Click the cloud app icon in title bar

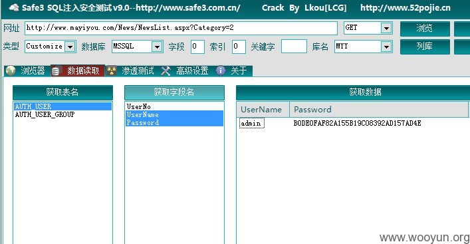pyautogui.click(x=13, y=7)
